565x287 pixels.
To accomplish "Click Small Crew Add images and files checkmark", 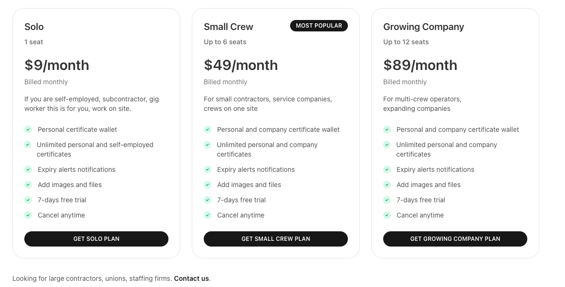I will (208, 185).
